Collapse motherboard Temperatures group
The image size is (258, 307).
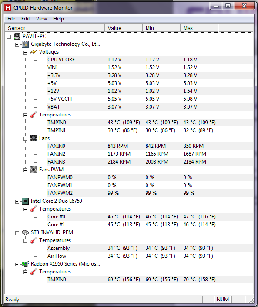click(x=25, y=115)
